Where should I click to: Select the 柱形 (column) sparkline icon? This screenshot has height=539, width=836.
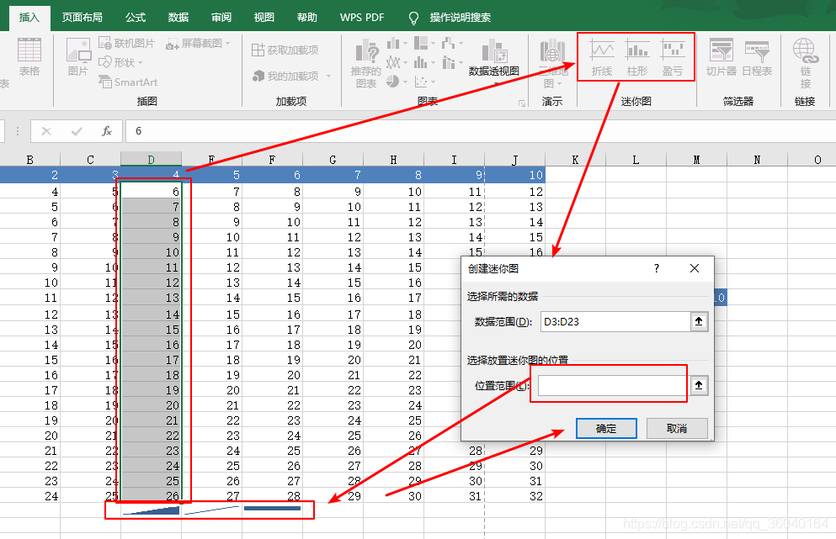[636, 56]
